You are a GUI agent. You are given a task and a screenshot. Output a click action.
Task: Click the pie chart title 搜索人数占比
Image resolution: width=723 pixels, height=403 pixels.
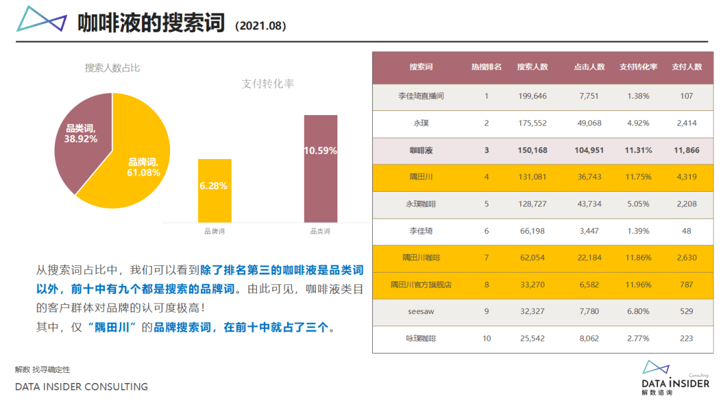coord(112,68)
